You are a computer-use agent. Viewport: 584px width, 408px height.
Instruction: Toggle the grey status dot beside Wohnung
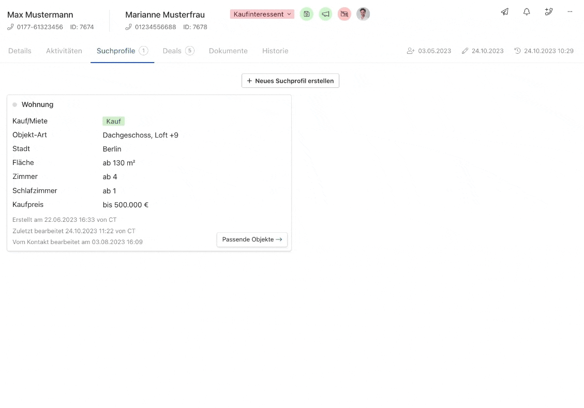coord(15,104)
